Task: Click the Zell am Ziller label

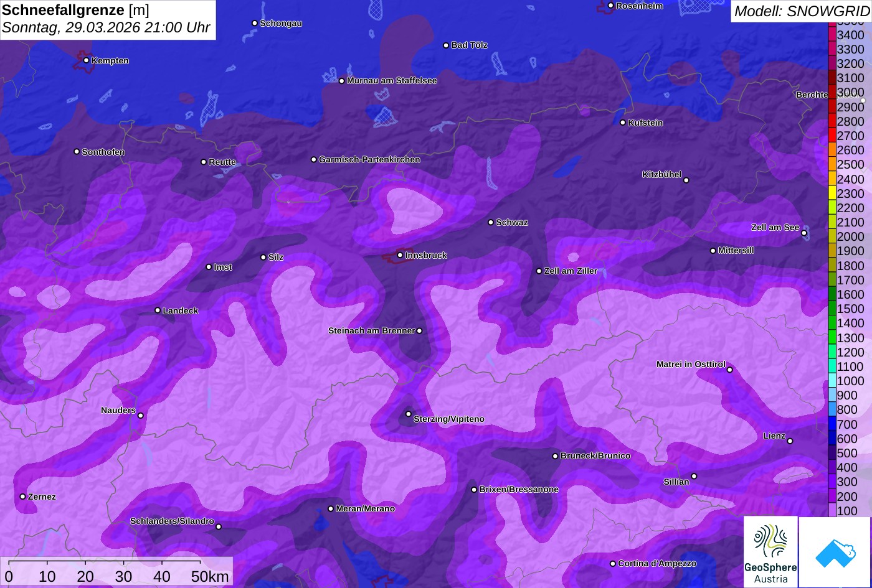Action: point(571,271)
